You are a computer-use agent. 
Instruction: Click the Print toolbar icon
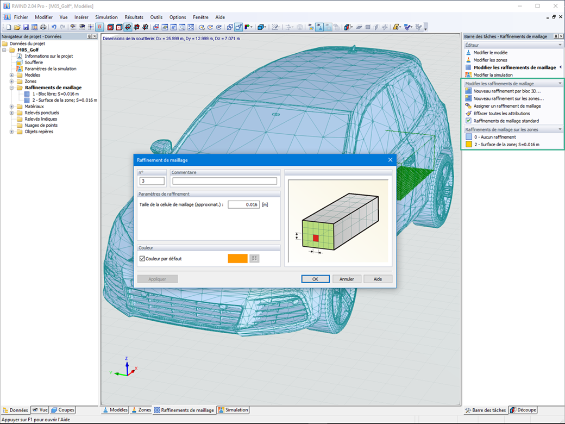tap(43, 27)
